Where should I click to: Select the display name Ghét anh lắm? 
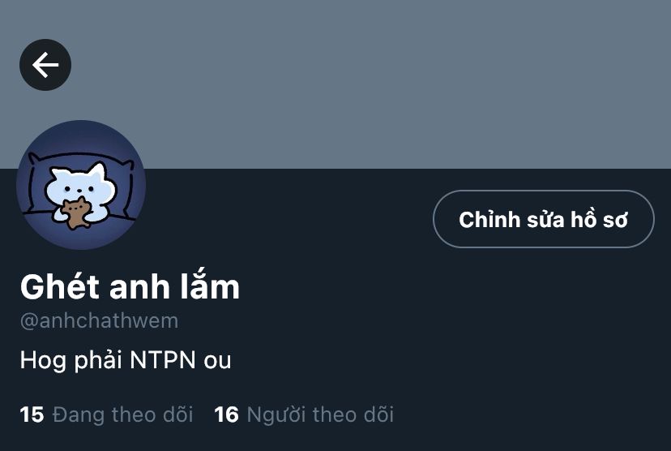(x=130, y=286)
